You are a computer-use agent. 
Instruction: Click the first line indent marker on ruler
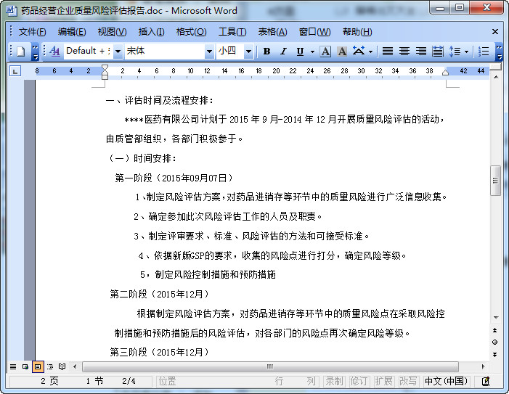click(x=105, y=67)
